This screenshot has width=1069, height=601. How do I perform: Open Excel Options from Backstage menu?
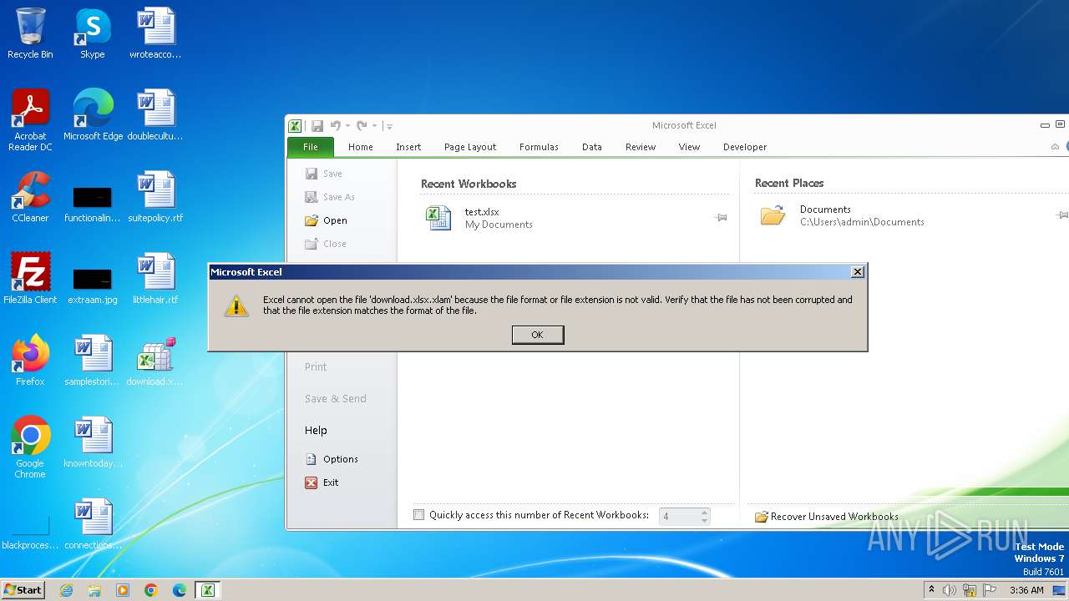(x=332, y=459)
